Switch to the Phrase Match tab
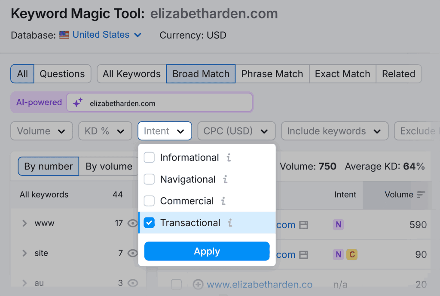The height and width of the screenshot is (296, 440). (272, 73)
